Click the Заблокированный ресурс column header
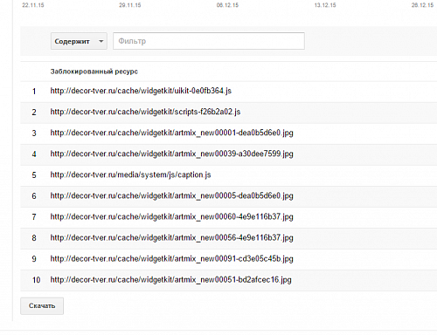437x335 pixels. coord(94,72)
